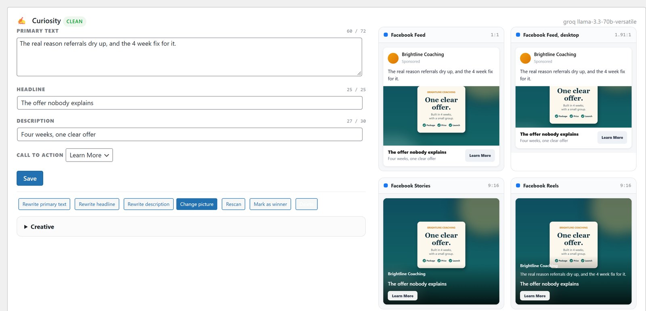Image resolution: width=646 pixels, height=311 pixels.
Task: Click Learn More in Facebook Feed preview
Action: pyautogui.click(x=480, y=155)
